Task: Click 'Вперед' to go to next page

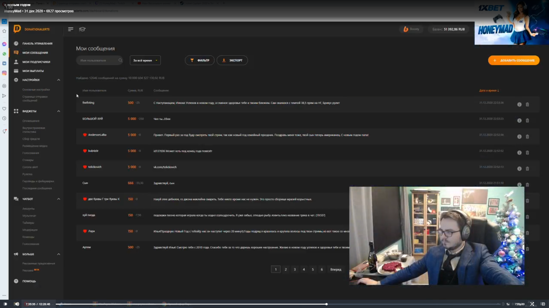Action: coord(336,269)
